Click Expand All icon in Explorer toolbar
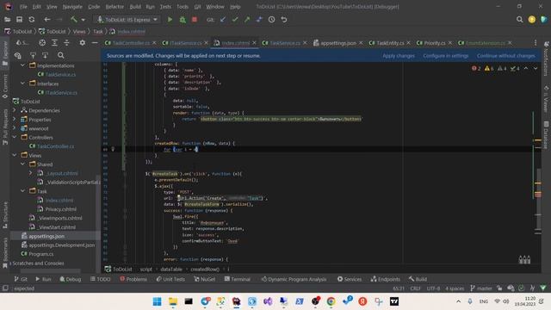This screenshot has height=310, width=551. tap(54, 43)
